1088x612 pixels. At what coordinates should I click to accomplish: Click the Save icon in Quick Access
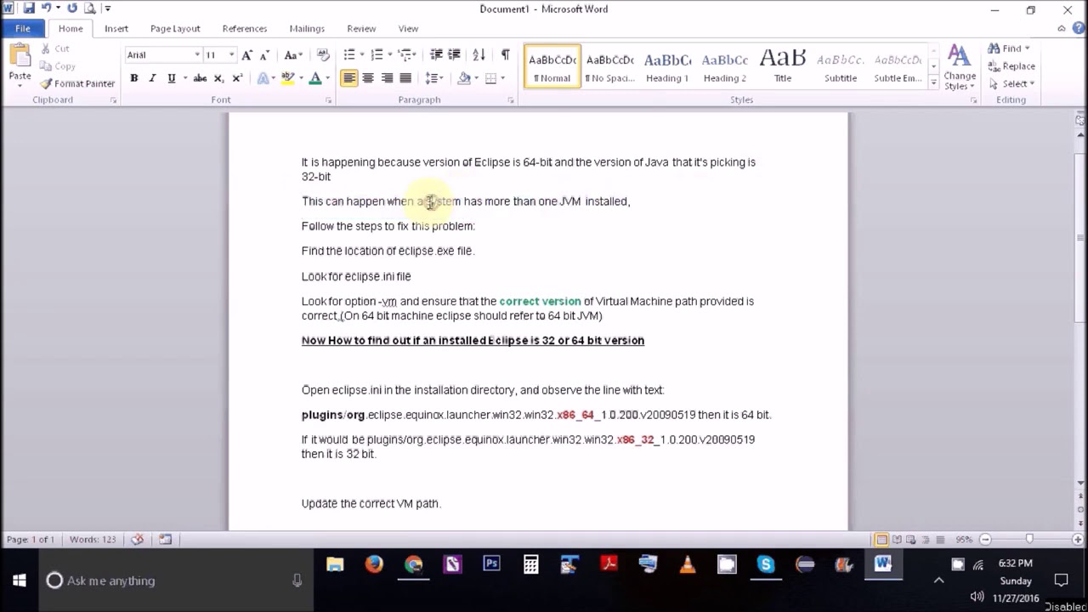(x=29, y=8)
